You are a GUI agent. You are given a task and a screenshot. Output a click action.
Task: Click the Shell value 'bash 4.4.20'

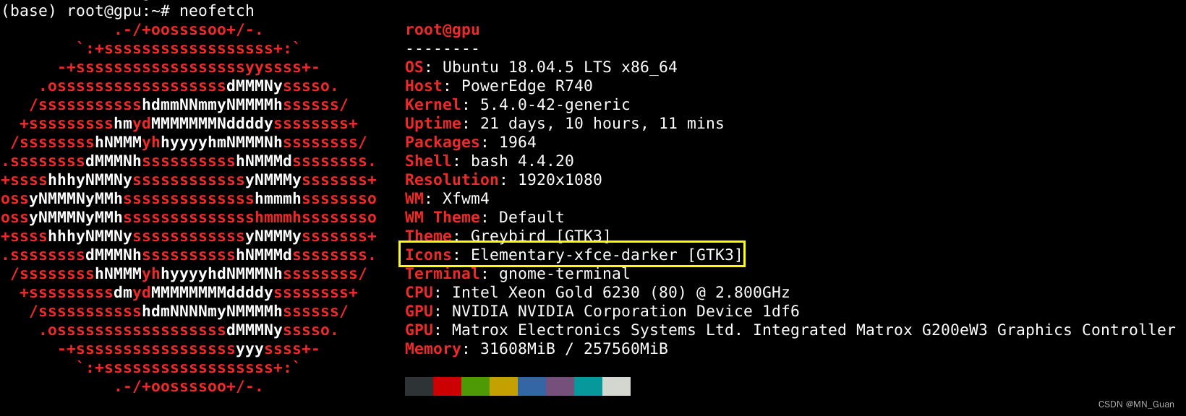[x=522, y=161]
